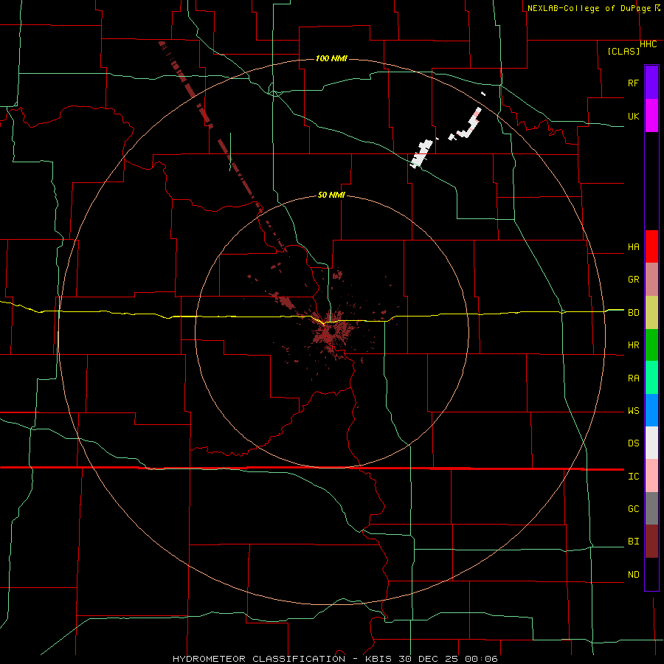This screenshot has width=664, height=664.
Task: Click the HR legend label
Action: 633,345
